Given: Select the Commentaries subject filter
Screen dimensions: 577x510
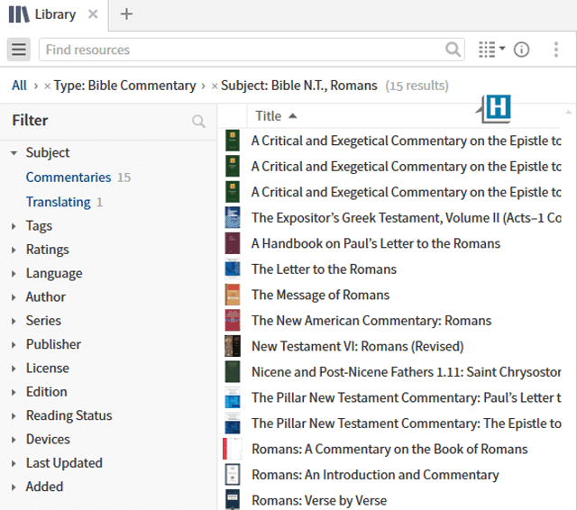Looking at the screenshot, I should click(x=69, y=178).
